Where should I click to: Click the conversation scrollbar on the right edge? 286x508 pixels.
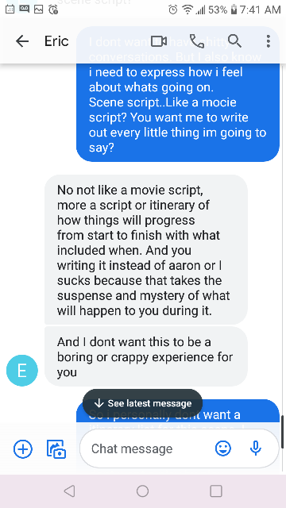click(x=283, y=433)
